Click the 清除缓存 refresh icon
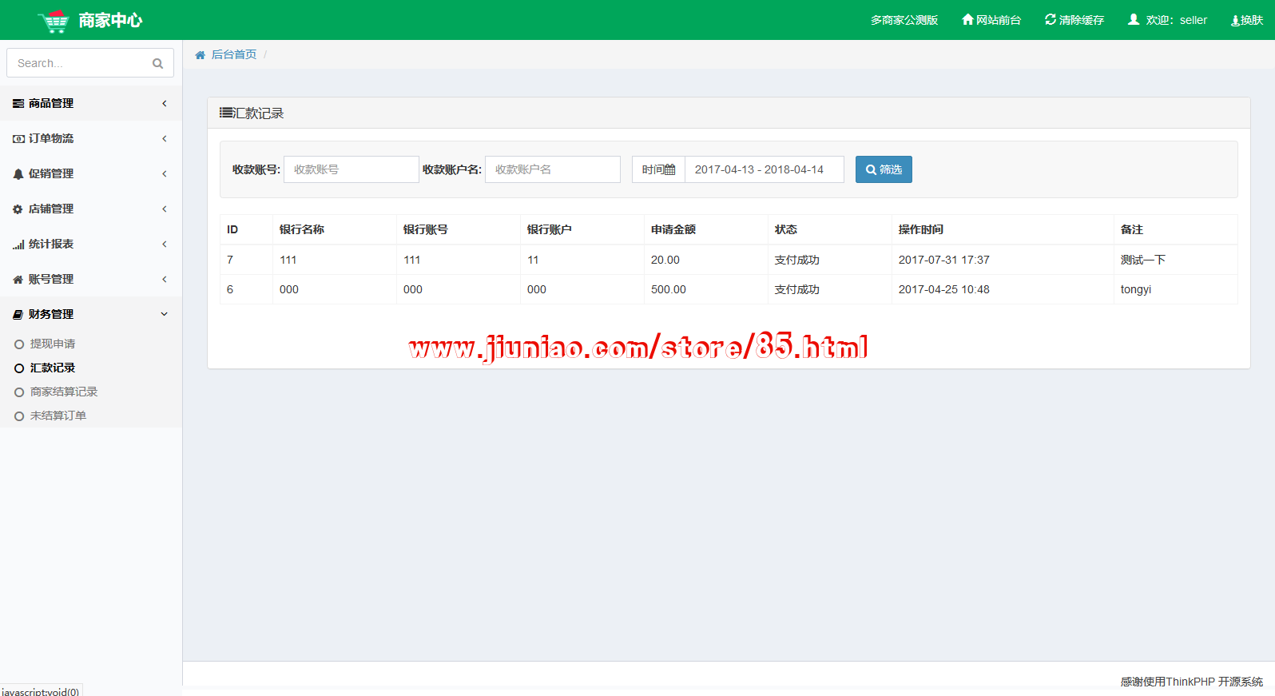This screenshot has width=1275, height=696. point(1051,19)
